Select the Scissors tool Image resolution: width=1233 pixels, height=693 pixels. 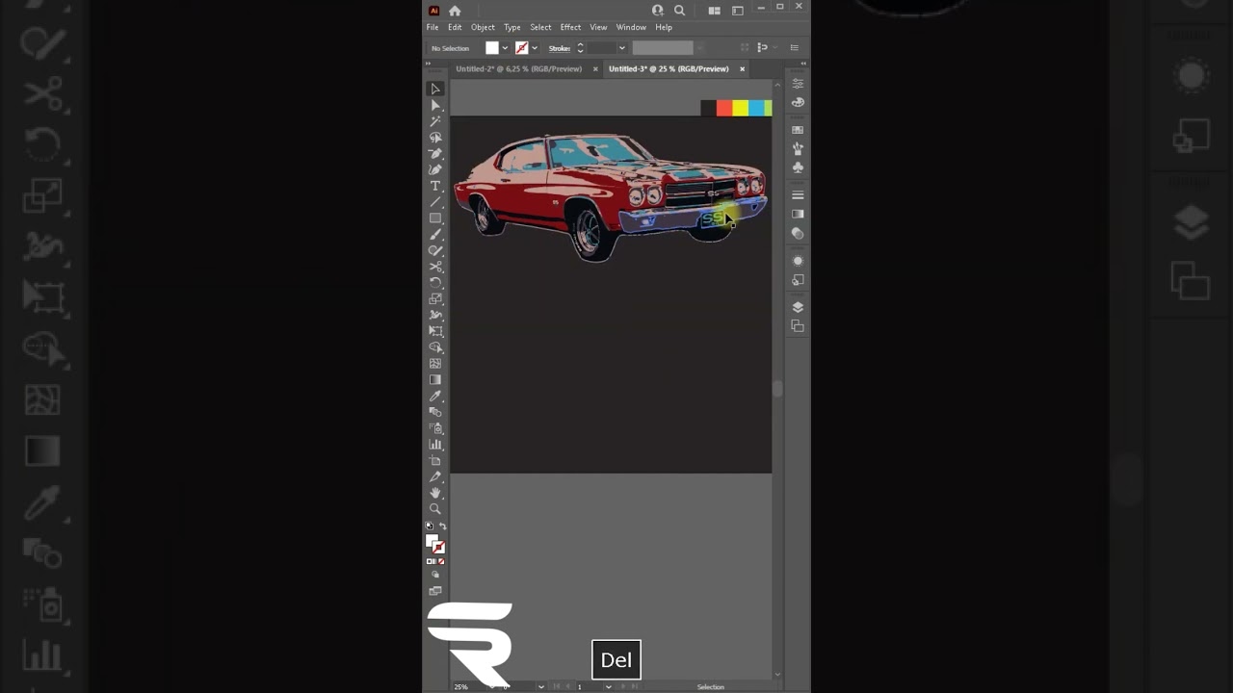435,267
